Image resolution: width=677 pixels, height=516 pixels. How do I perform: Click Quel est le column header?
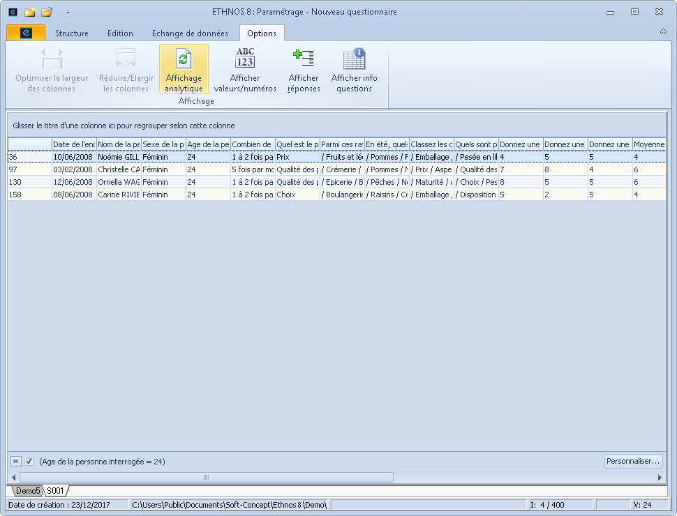pyautogui.click(x=297, y=144)
